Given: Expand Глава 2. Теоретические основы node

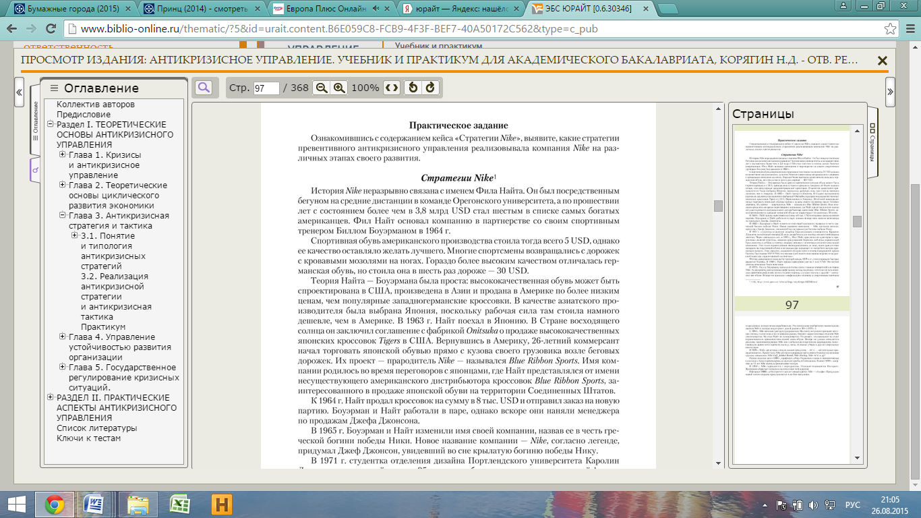Looking at the screenshot, I should (x=63, y=185).
